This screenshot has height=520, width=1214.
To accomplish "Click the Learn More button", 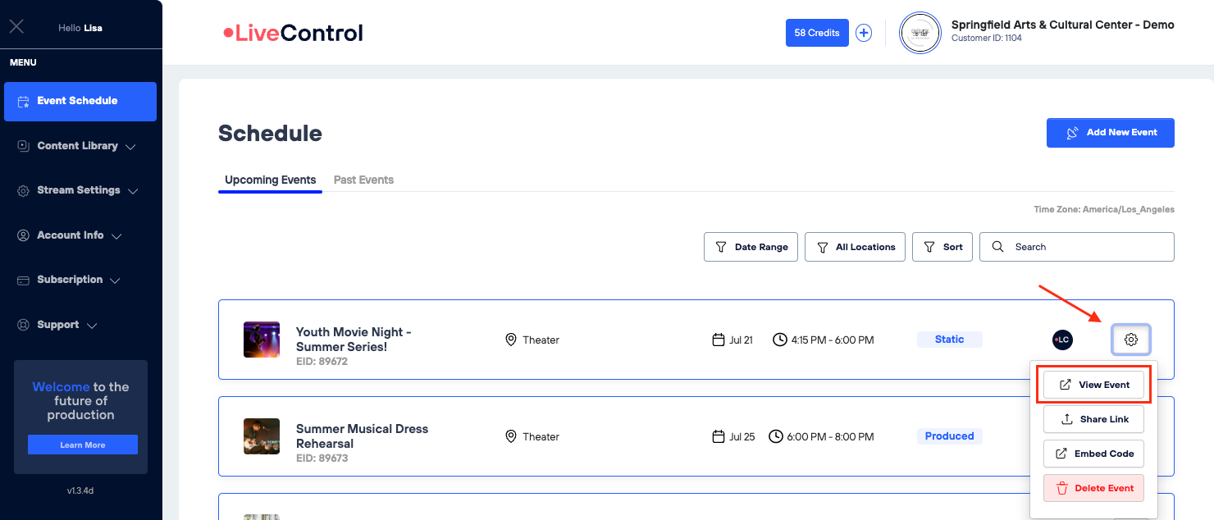I will 83,445.
